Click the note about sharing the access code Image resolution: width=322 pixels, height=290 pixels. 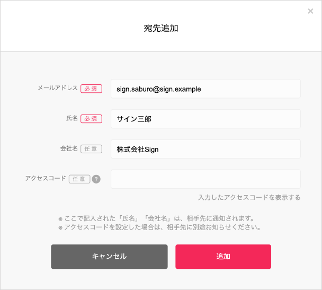point(159,227)
